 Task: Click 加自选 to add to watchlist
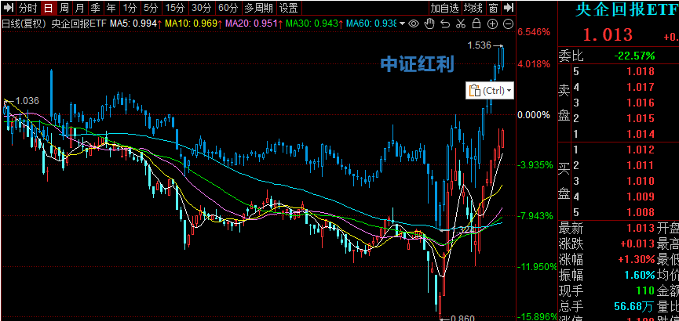444,8
